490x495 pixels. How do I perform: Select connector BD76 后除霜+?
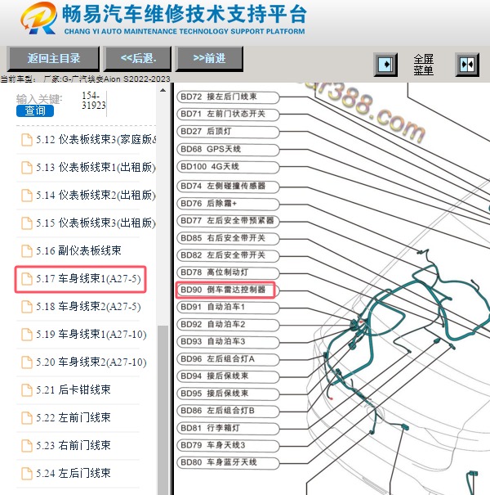(x=228, y=204)
